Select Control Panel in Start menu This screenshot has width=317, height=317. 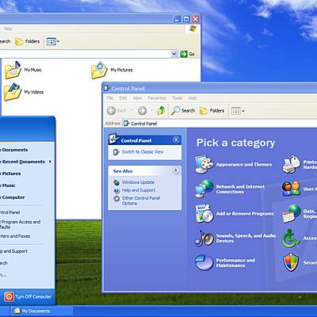pos(10,212)
